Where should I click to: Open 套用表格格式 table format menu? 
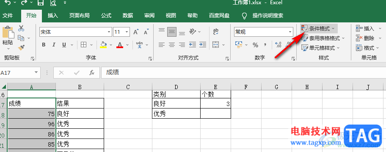[x=323, y=38]
